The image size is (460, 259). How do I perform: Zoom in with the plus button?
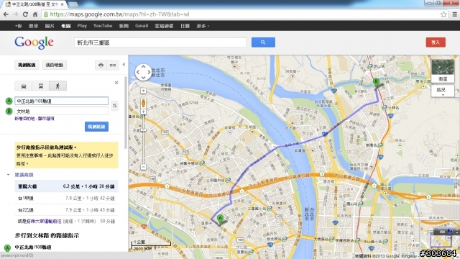click(x=144, y=112)
